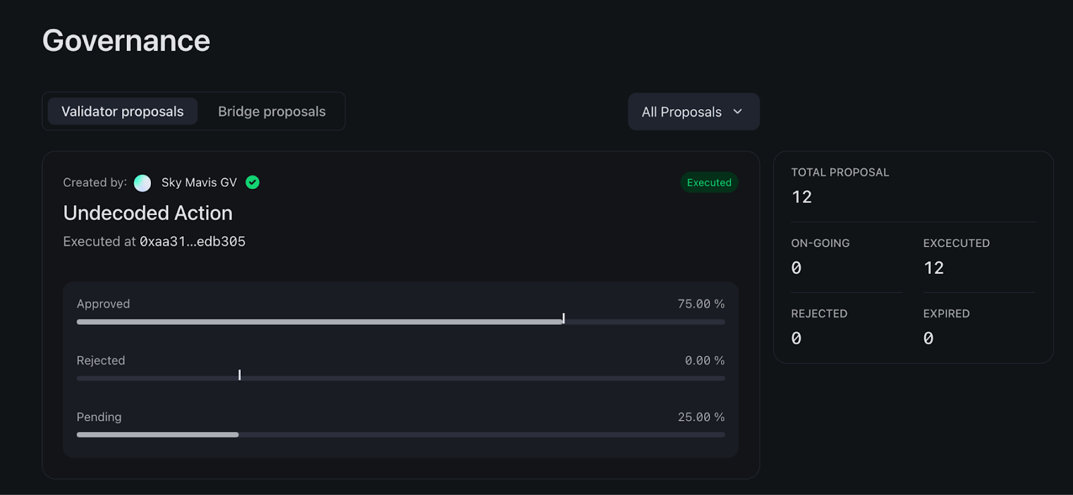Open the All Proposals filter dropdown

point(693,112)
